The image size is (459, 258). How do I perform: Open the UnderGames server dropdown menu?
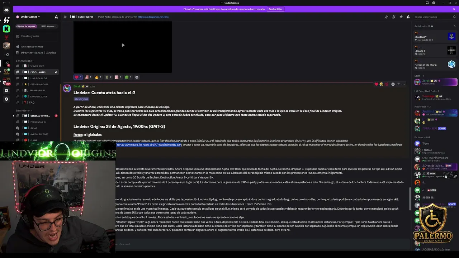pos(30,17)
